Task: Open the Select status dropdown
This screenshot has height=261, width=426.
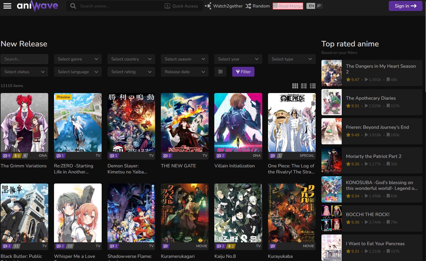Action: pos(24,72)
